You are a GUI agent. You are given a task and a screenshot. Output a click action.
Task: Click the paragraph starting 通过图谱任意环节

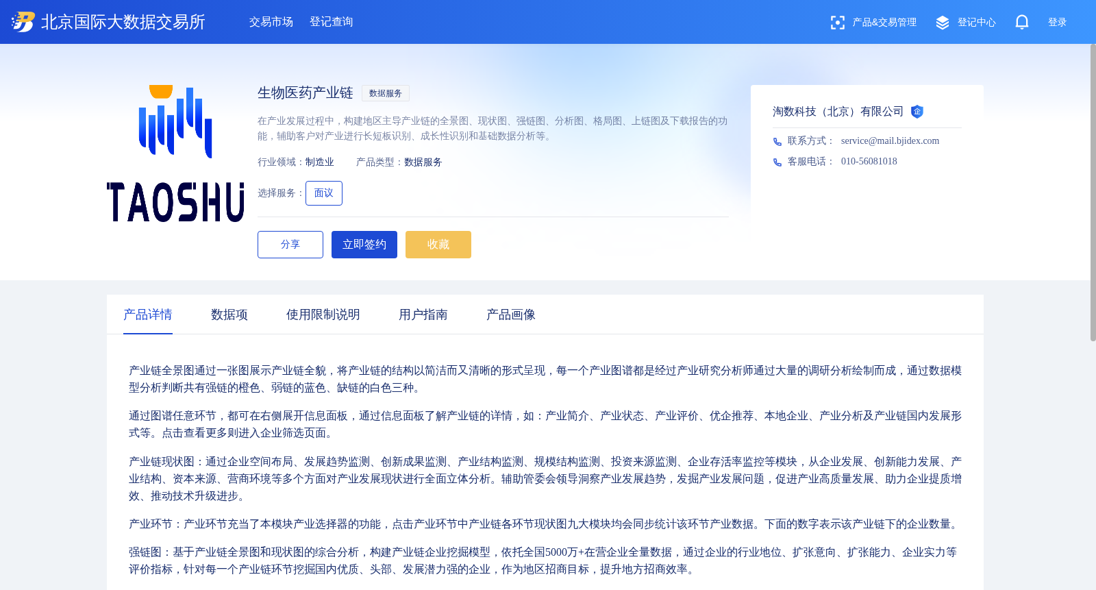tap(545, 424)
